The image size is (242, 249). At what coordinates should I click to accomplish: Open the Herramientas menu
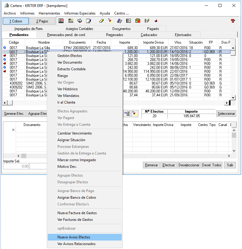point(50,13)
